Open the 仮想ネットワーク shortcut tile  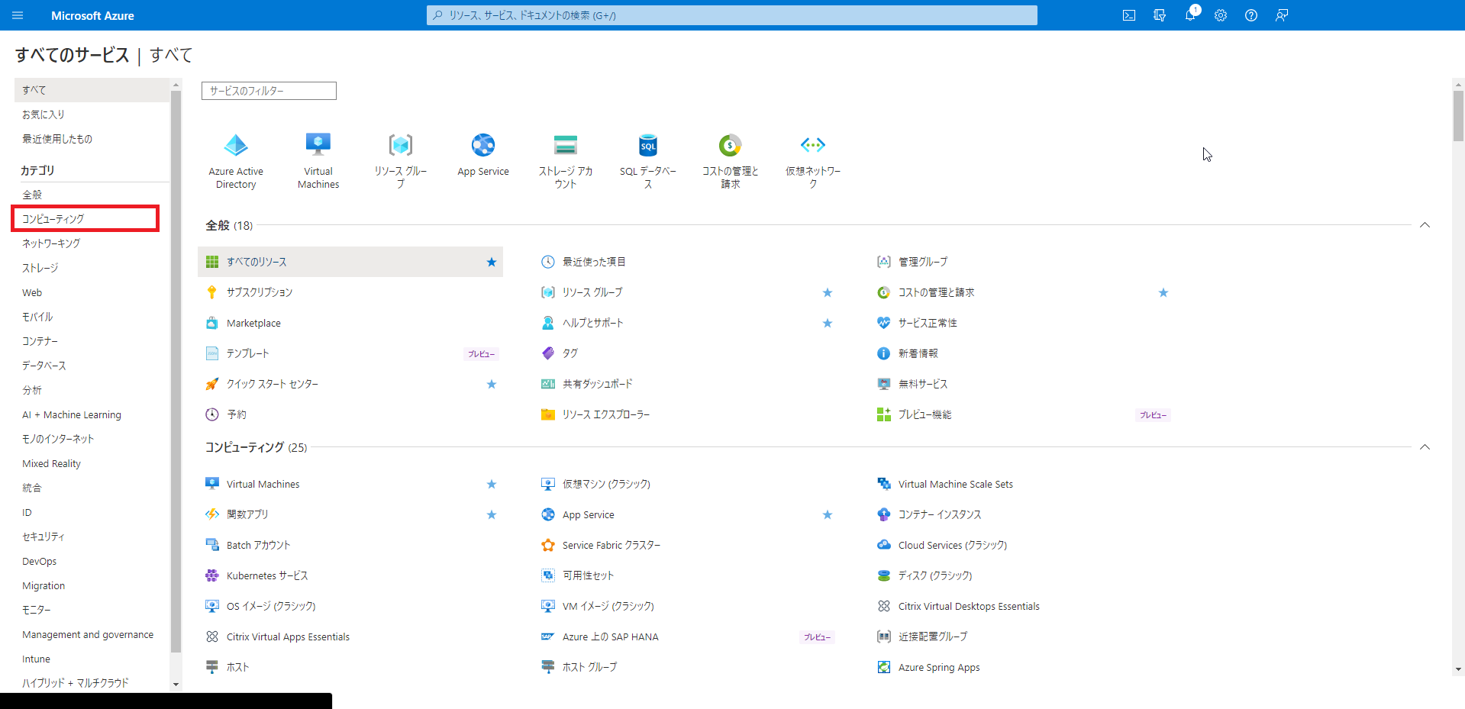[x=813, y=161]
